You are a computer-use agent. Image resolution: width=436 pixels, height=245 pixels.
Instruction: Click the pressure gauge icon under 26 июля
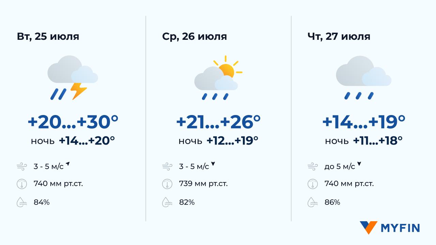(x=167, y=184)
